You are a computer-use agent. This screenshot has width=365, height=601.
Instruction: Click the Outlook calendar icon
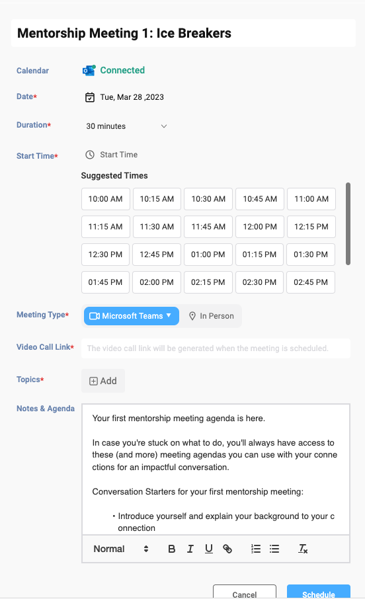pyautogui.click(x=89, y=71)
